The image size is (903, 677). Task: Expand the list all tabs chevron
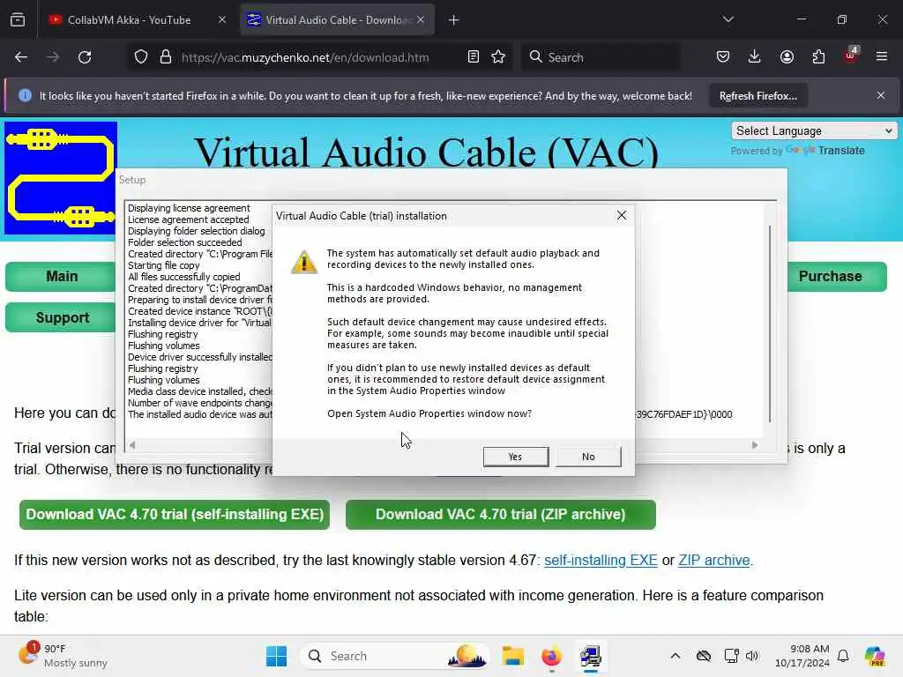click(728, 19)
